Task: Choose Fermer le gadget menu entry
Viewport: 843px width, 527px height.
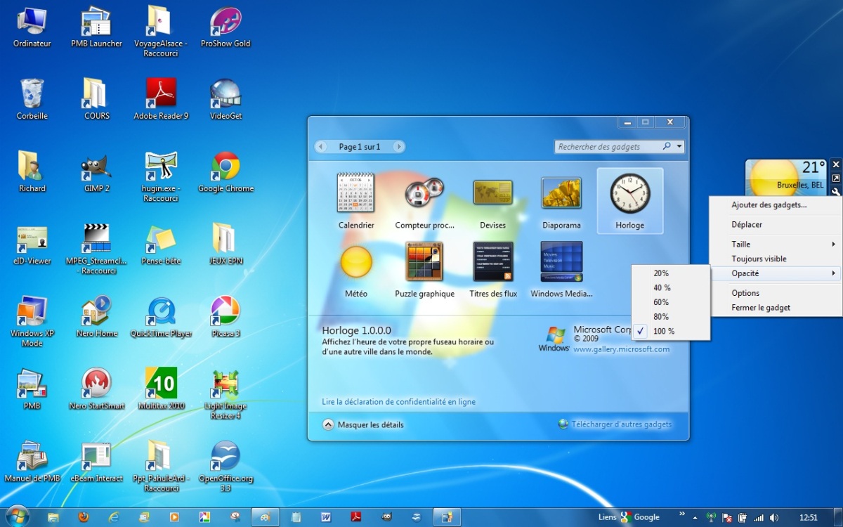Action: coord(776,307)
